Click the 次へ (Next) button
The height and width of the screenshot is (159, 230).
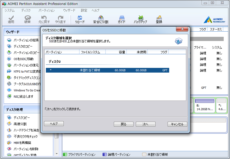145,124
